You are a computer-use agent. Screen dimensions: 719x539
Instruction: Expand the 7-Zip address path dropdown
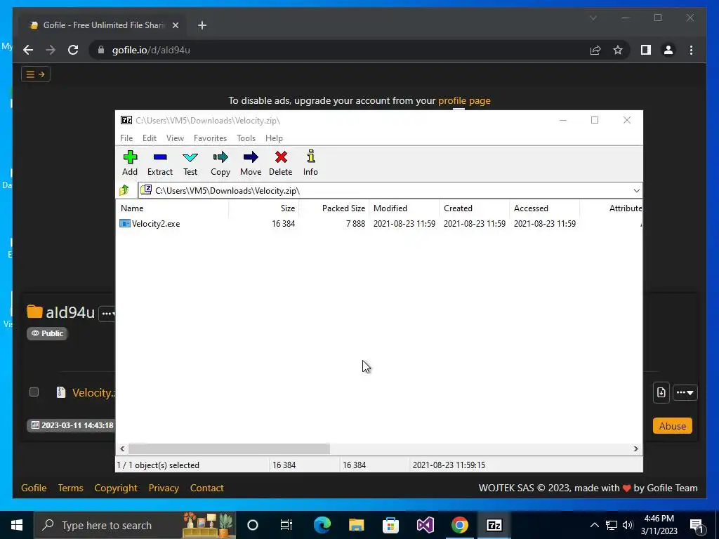pyautogui.click(x=636, y=191)
